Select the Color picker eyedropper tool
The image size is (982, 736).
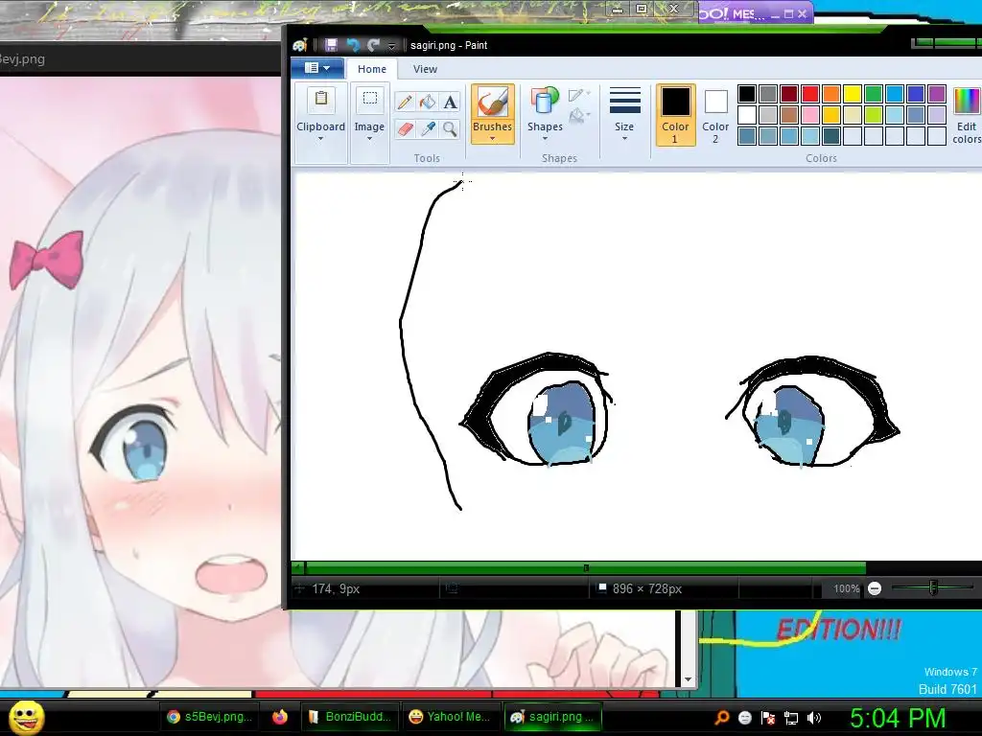click(x=428, y=129)
